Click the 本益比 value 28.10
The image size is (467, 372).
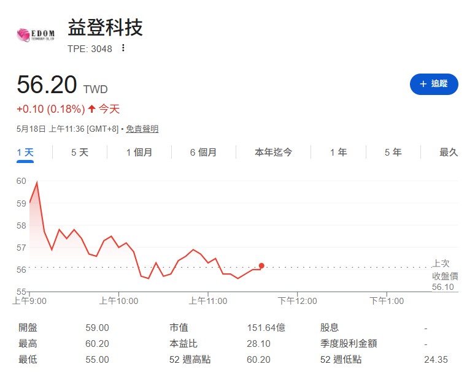coord(258,344)
